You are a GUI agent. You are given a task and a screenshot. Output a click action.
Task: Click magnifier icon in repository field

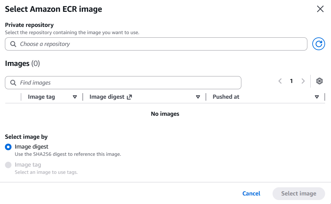(x=13, y=44)
